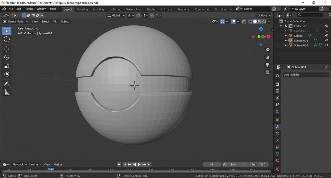Open View Layer properties tab

(277, 98)
